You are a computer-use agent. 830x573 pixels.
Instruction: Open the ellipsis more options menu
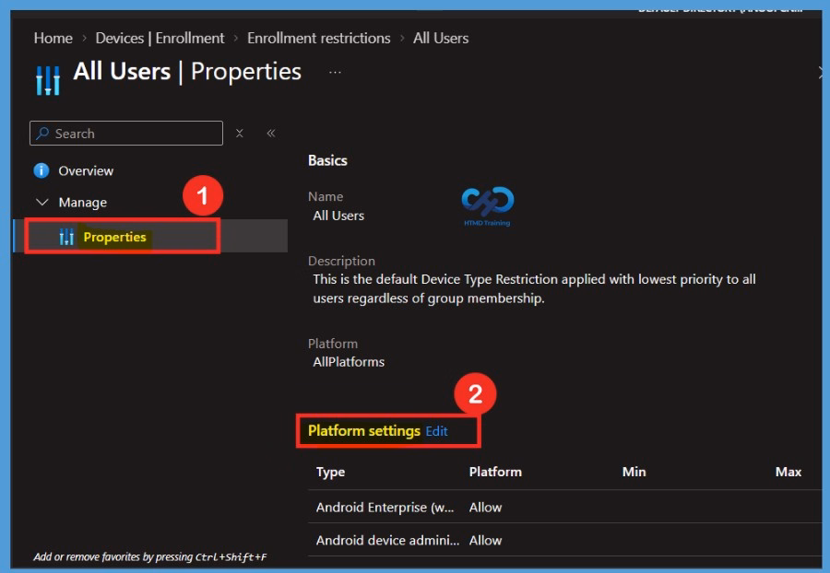pos(335,73)
